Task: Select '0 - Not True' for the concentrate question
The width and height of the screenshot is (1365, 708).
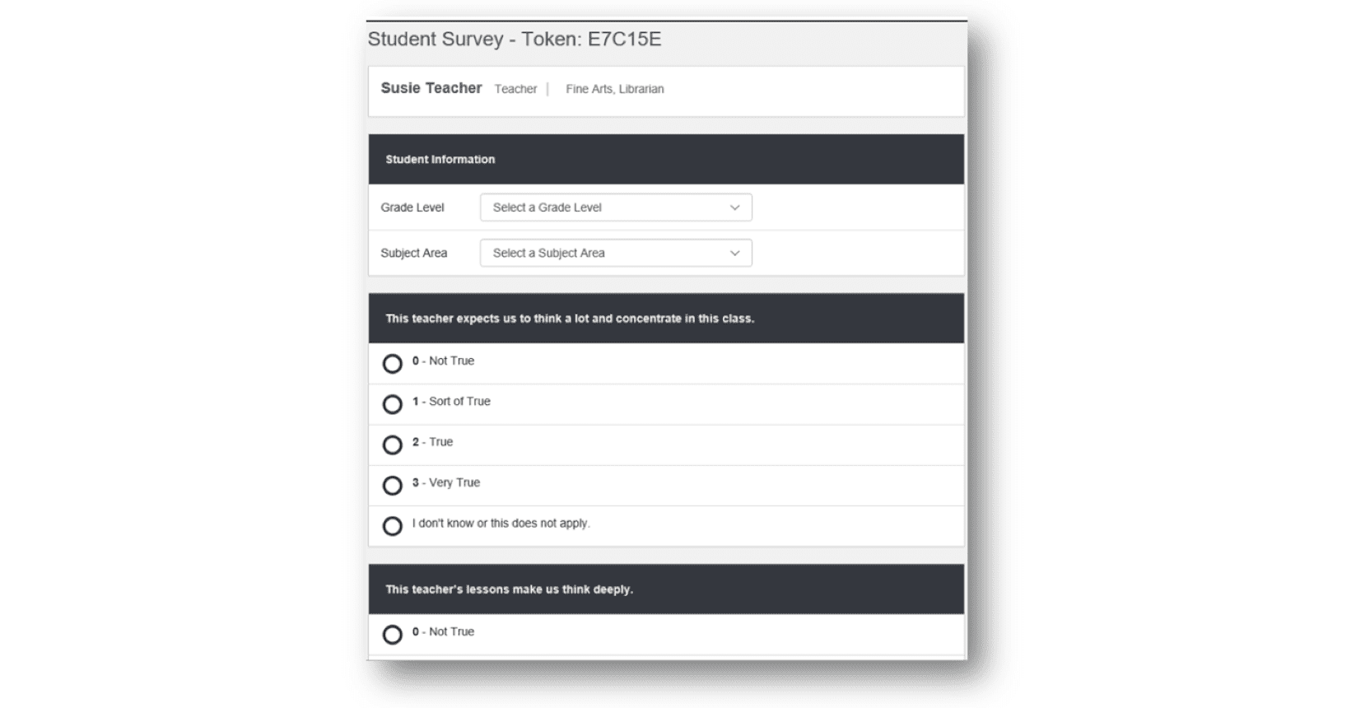Action: click(393, 363)
